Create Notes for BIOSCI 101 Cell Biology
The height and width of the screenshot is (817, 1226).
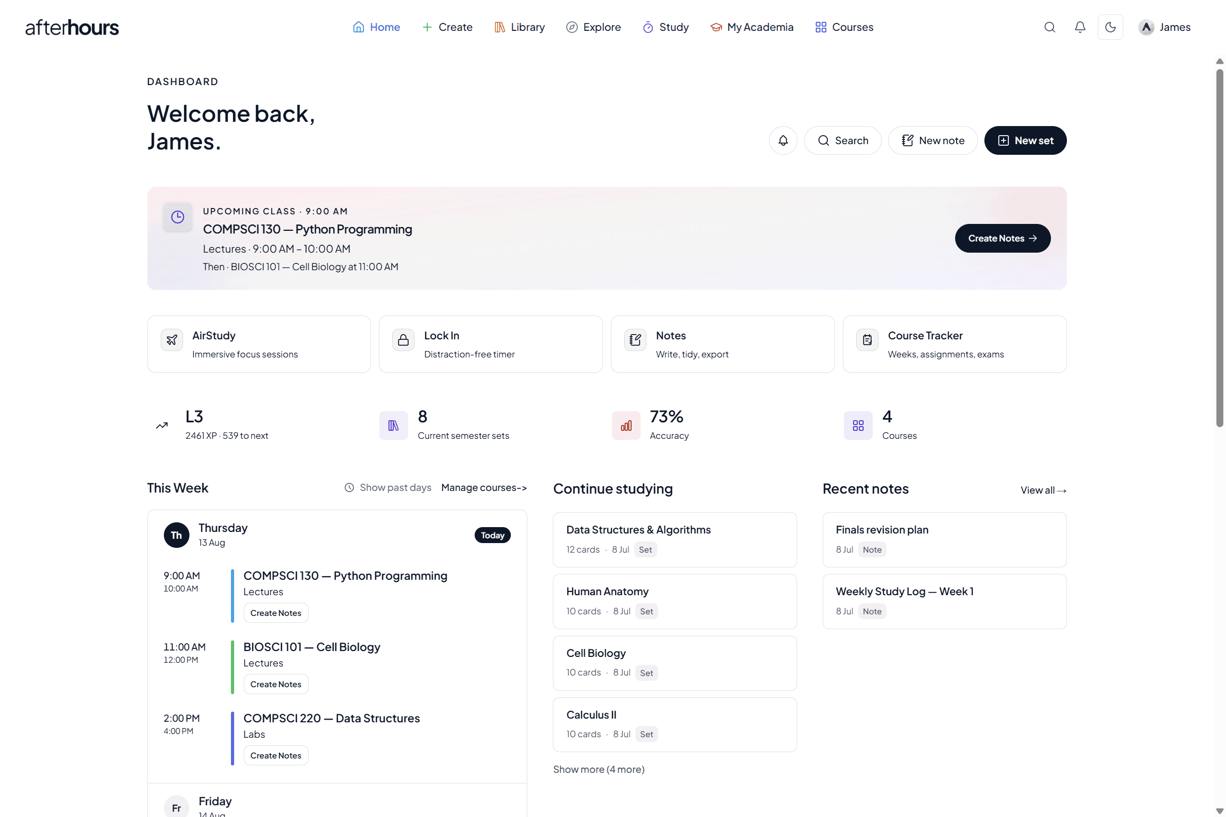pyautogui.click(x=276, y=684)
